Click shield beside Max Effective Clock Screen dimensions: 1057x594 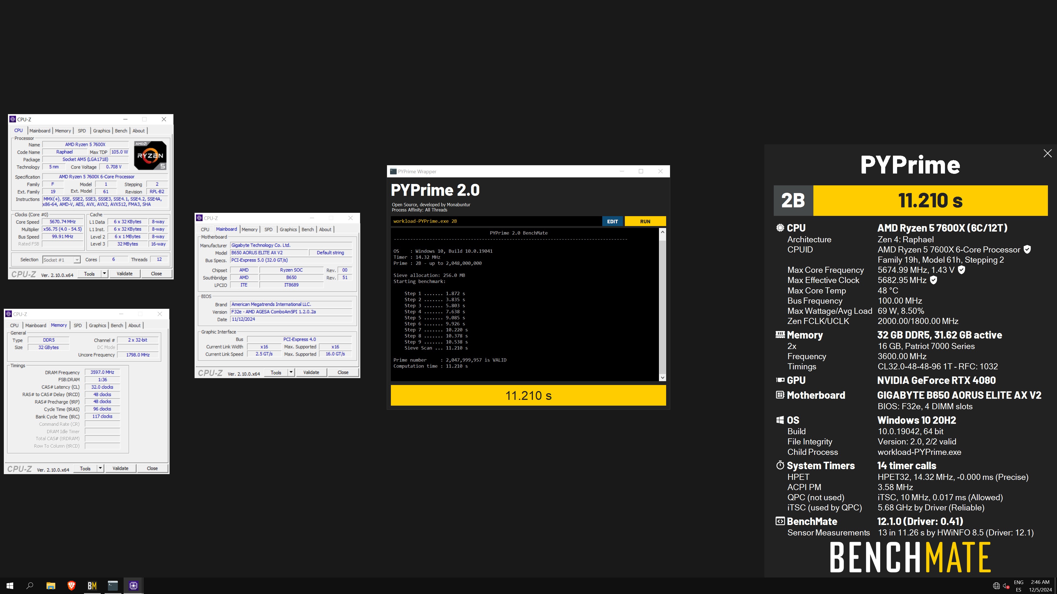(933, 280)
